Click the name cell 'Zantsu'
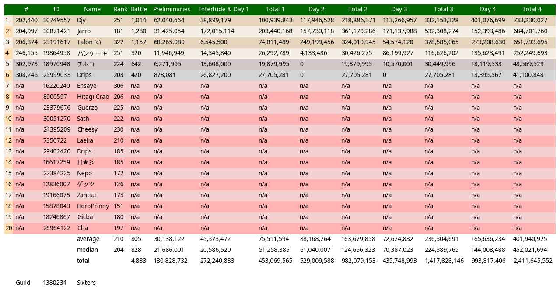The width and height of the screenshot is (560, 293). pyautogui.click(x=86, y=195)
